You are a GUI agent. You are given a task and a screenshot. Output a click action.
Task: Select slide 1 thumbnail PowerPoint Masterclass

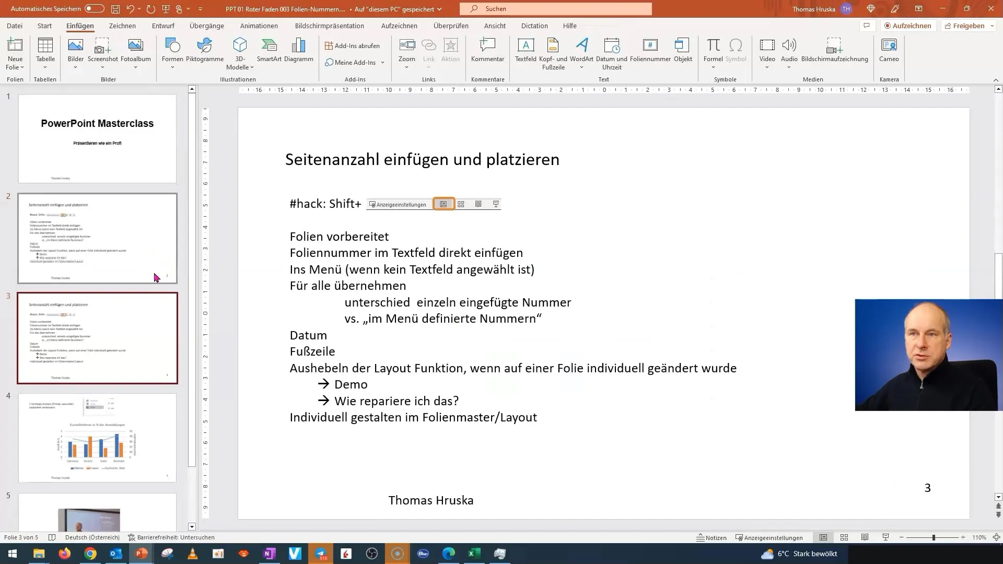97,138
